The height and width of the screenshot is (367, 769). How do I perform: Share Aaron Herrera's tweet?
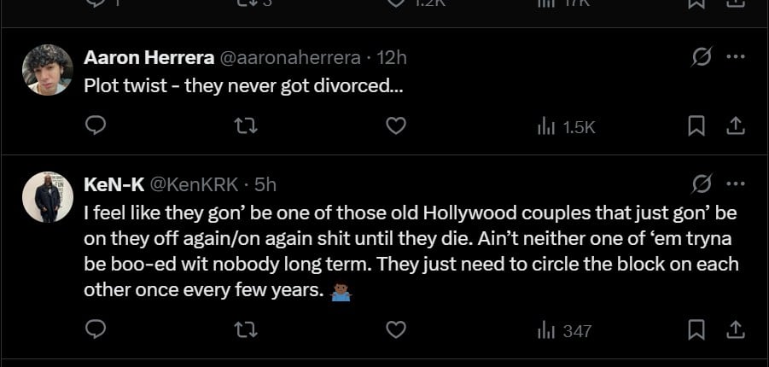tap(734, 126)
